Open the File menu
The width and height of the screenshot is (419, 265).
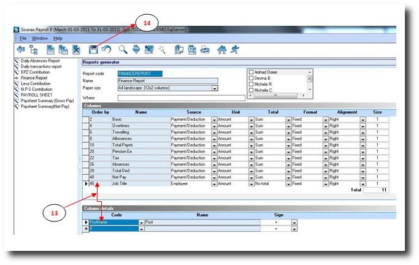point(23,38)
